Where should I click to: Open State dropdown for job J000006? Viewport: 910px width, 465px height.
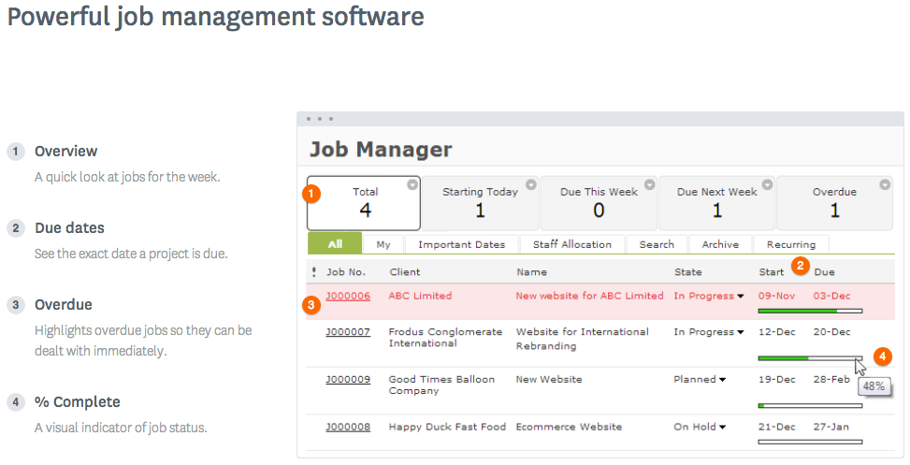[x=741, y=297]
